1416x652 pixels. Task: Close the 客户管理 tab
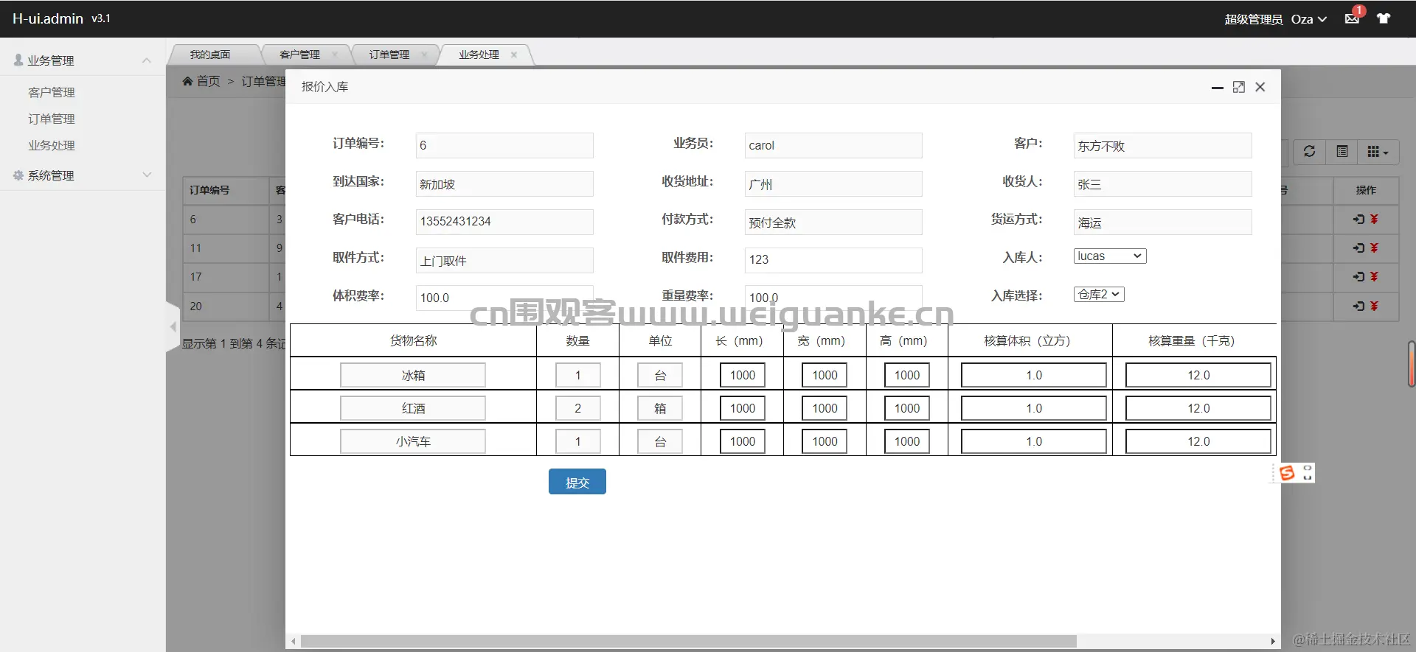pyautogui.click(x=335, y=55)
